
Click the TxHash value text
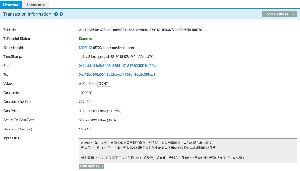click(x=140, y=30)
